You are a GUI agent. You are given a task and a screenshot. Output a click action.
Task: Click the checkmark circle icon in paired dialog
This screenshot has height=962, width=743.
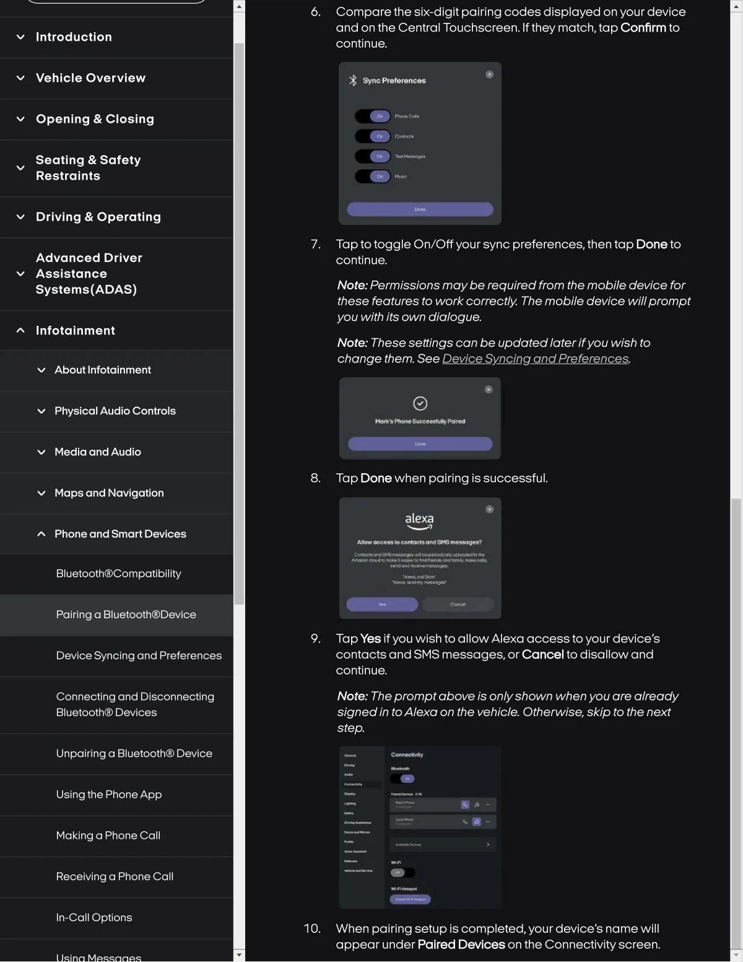click(x=420, y=404)
